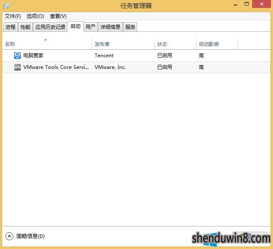273x249 pixels.
Task: Sort by the 发布者 column header
Action: click(x=123, y=43)
